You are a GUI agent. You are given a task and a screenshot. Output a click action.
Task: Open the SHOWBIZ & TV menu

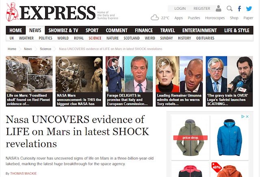tap(63, 30)
